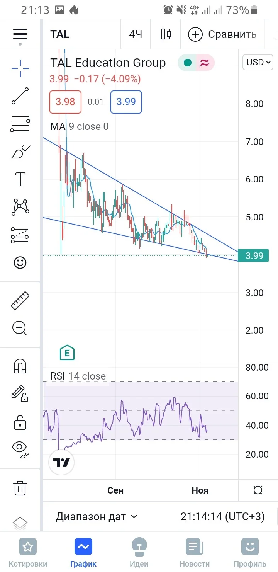Screen dimensions: 278x572
Task: Select the trend line drawing tool
Action: click(x=20, y=96)
